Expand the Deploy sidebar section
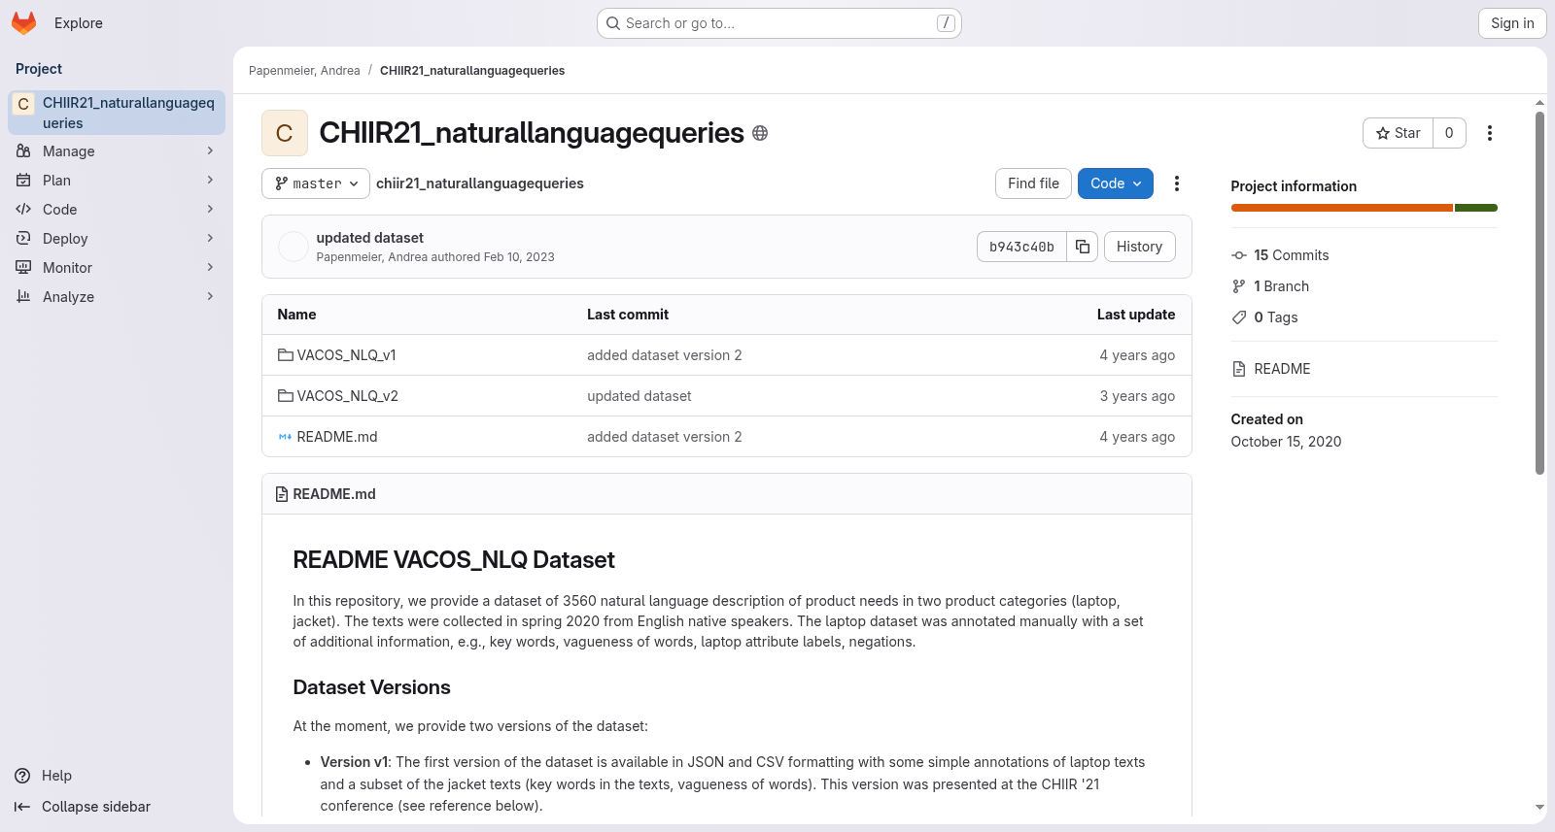The height and width of the screenshot is (832, 1555). pyautogui.click(x=117, y=239)
